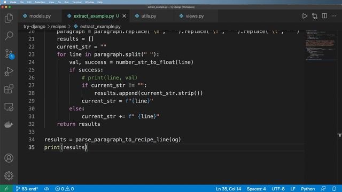Click the cloud sync icon in status bar
Image resolution: width=342 pixels, height=192 pixels.
coord(46,189)
